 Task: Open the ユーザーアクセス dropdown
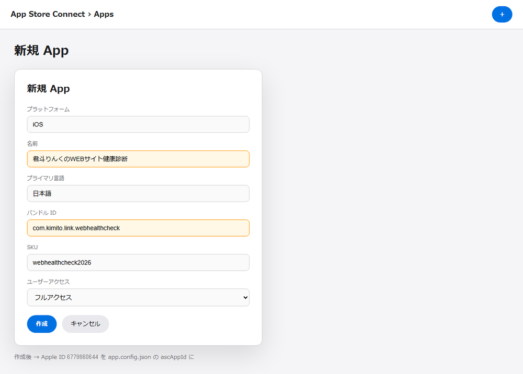tap(138, 297)
